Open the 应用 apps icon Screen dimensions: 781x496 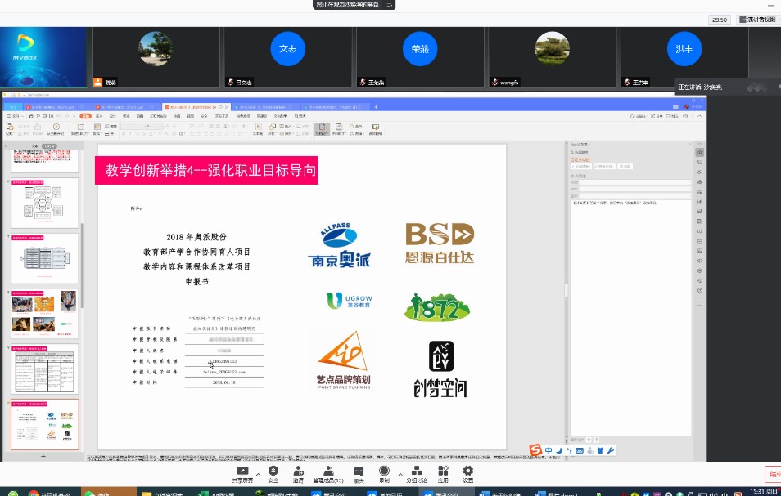pyautogui.click(x=443, y=471)
